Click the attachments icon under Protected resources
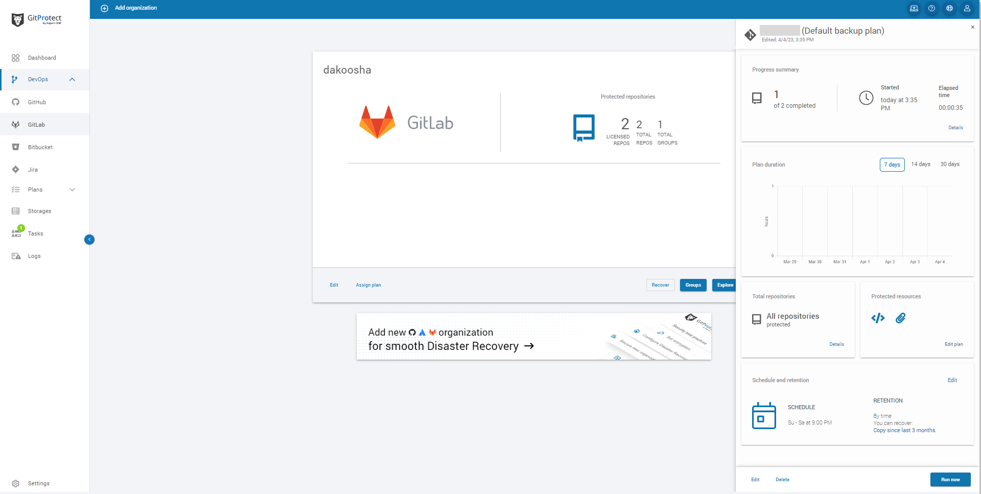Screen dimensions: 981x494 pos(901,318)
